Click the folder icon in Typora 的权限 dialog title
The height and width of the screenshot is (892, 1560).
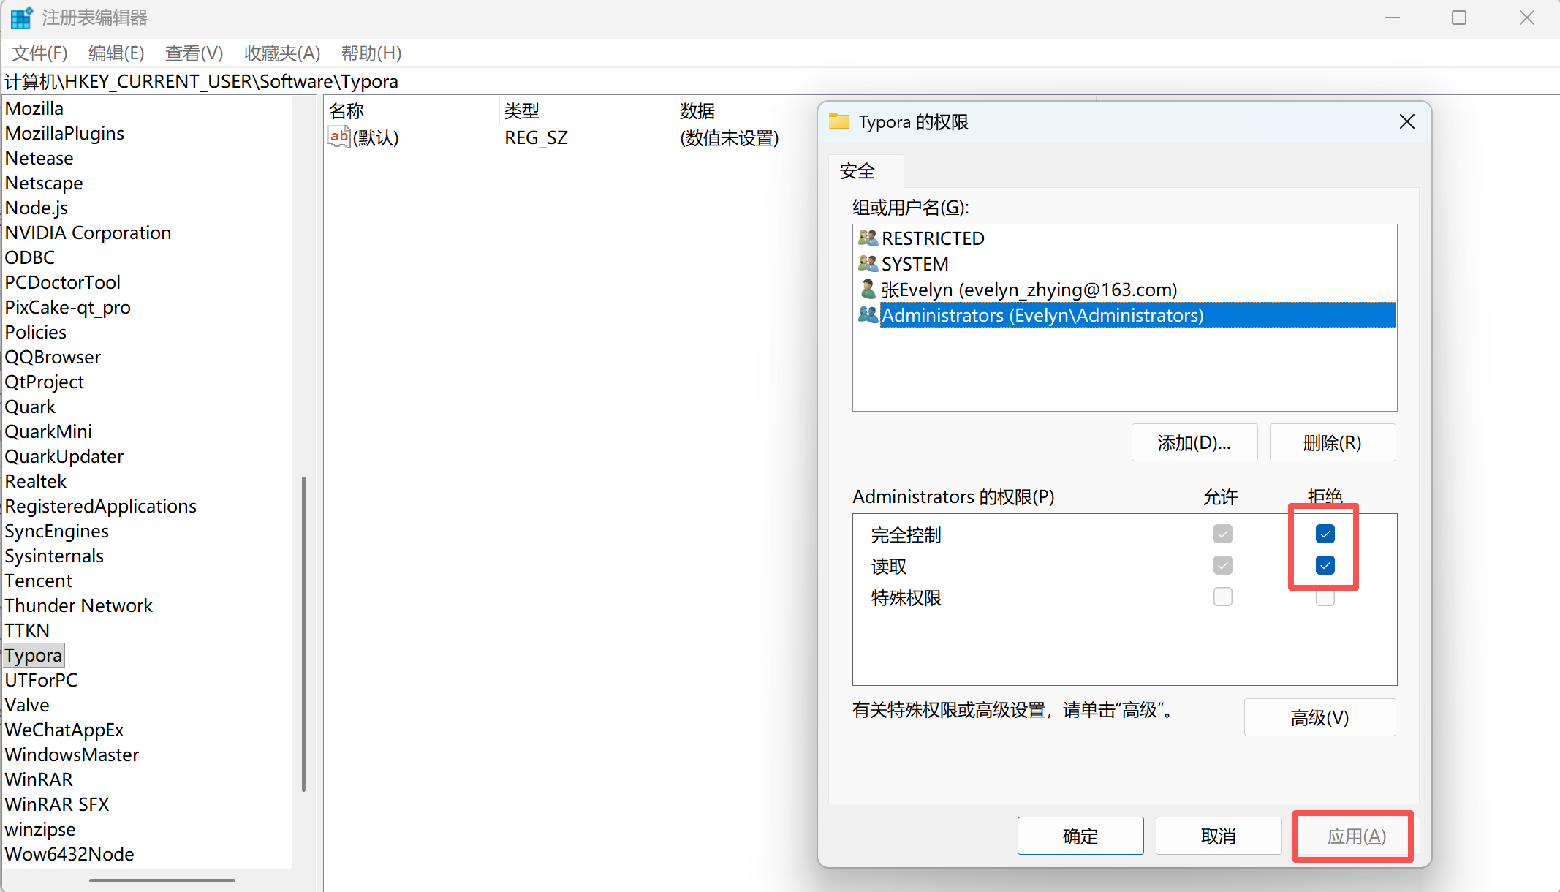click(x=838, y=121)
